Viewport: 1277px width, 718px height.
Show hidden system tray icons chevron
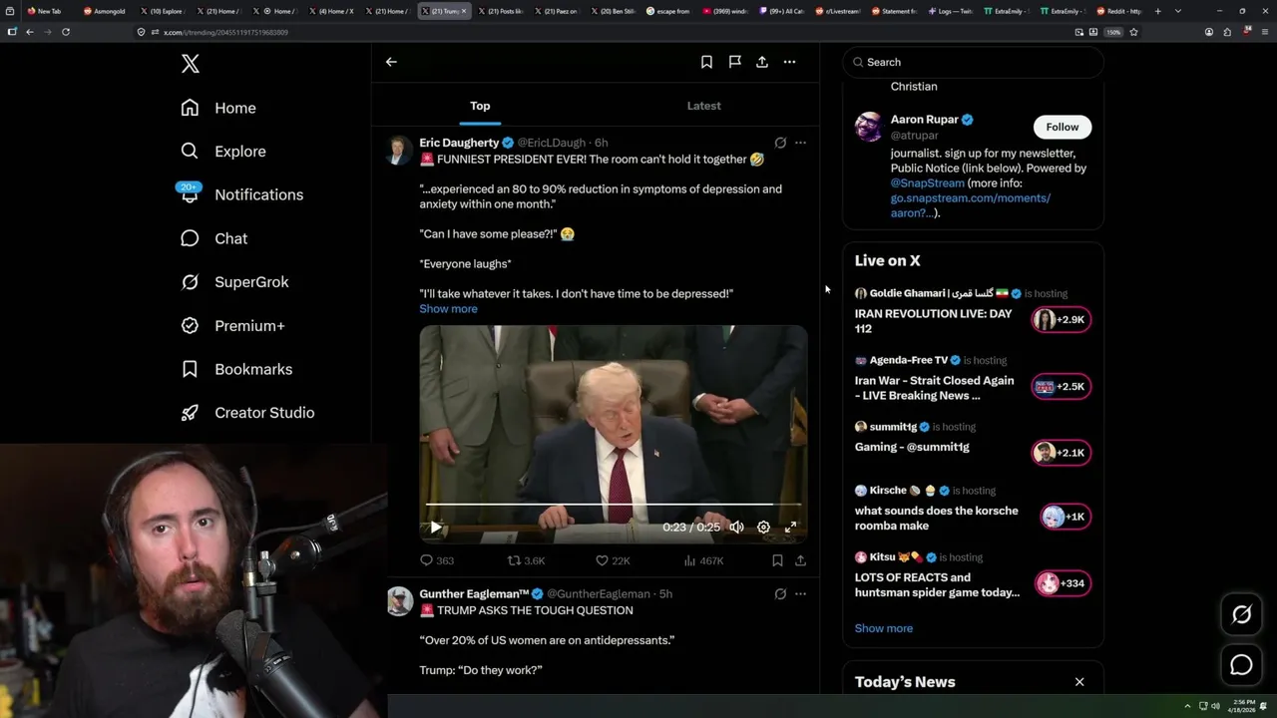pyautogui.click(x=1187, y=706)
